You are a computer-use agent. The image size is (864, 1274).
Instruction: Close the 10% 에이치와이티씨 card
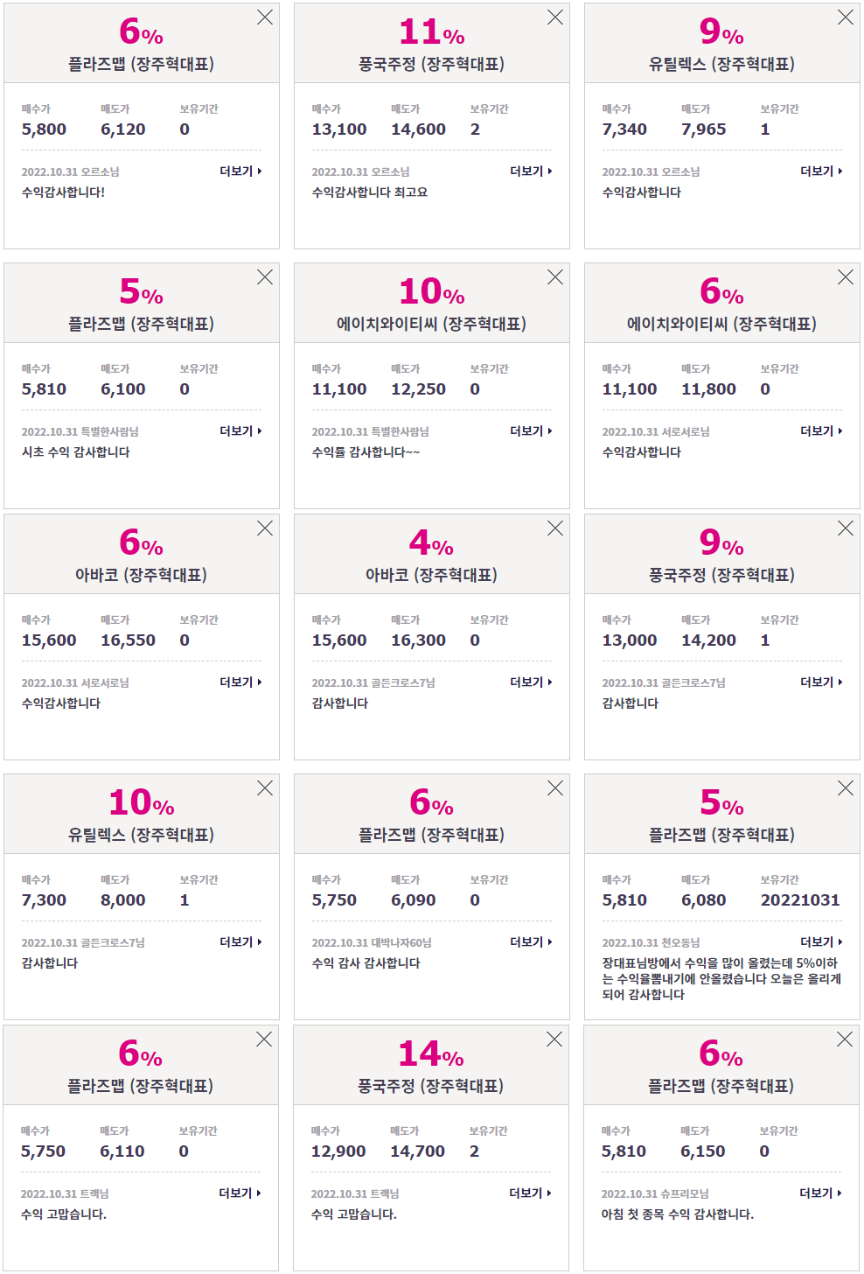tap(555, 277)
